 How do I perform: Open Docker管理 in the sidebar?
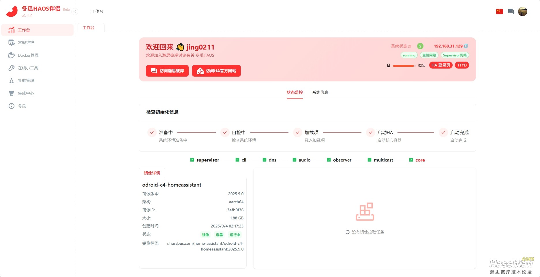pos(37,55)
